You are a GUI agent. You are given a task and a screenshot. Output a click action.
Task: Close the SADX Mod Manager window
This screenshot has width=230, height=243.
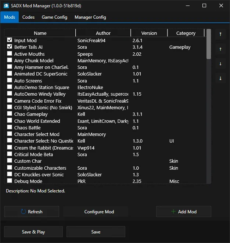pyautogui.click(x=221, y=5)
